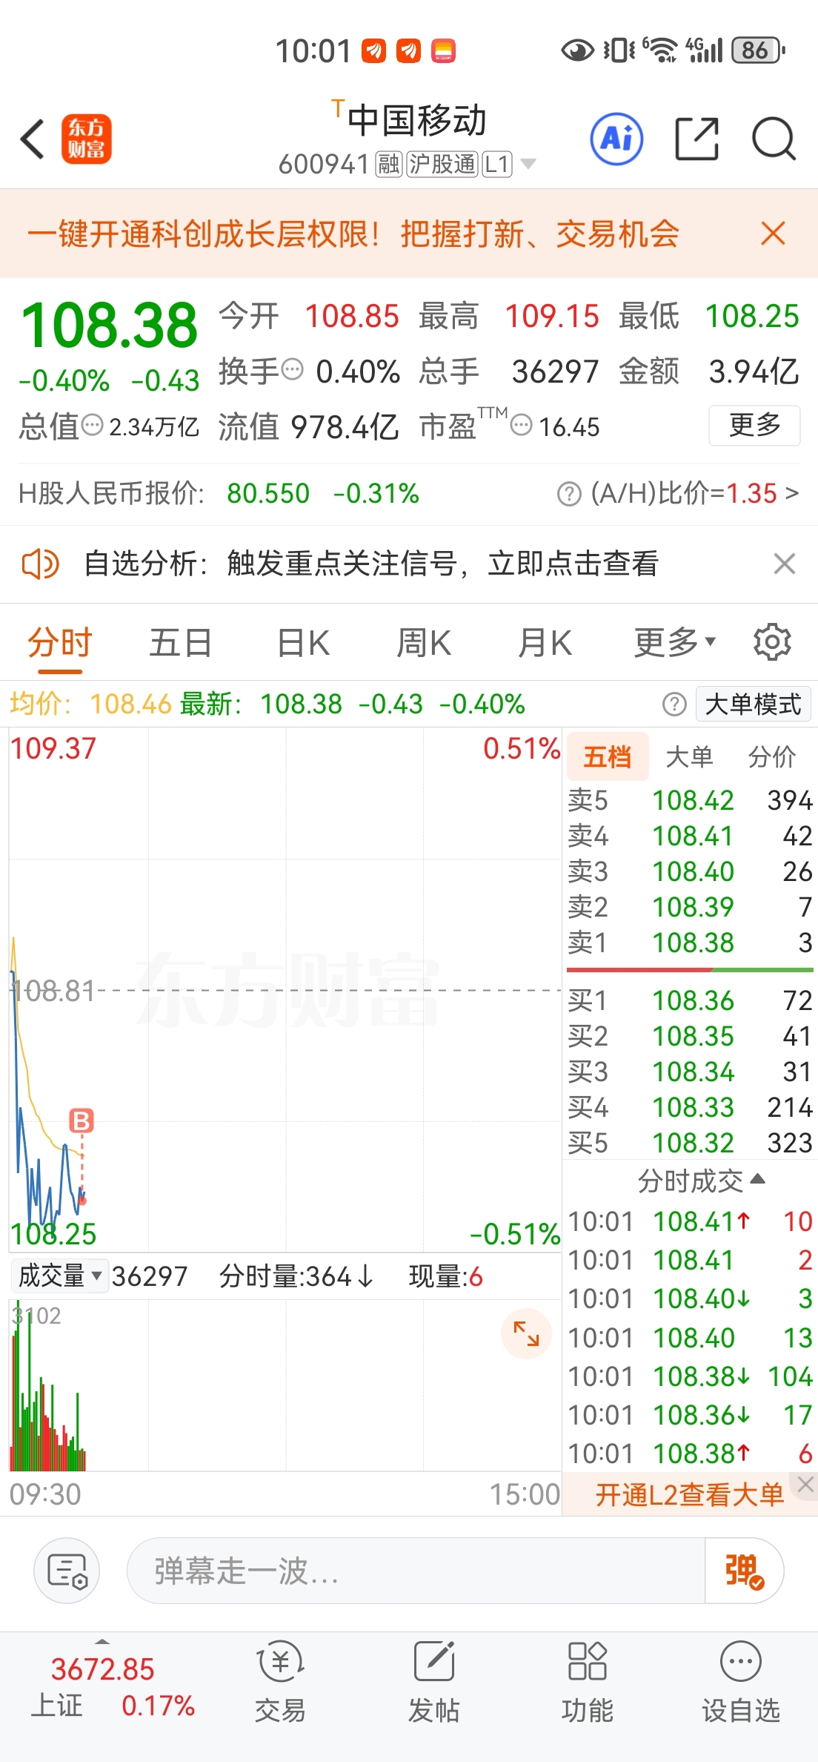Tap the L1 quote level tag

coord(497,164)
